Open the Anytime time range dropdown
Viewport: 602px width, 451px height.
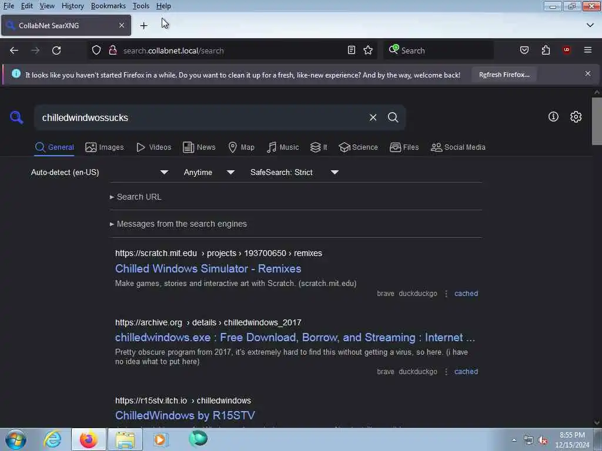click(209, 172)
